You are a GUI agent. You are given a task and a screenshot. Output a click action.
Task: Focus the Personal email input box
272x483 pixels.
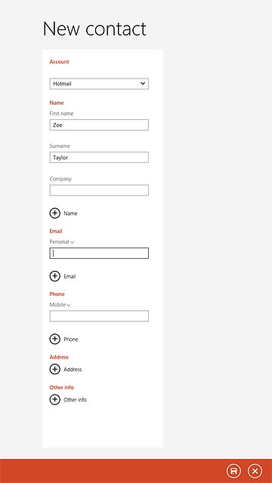[99, 254]
